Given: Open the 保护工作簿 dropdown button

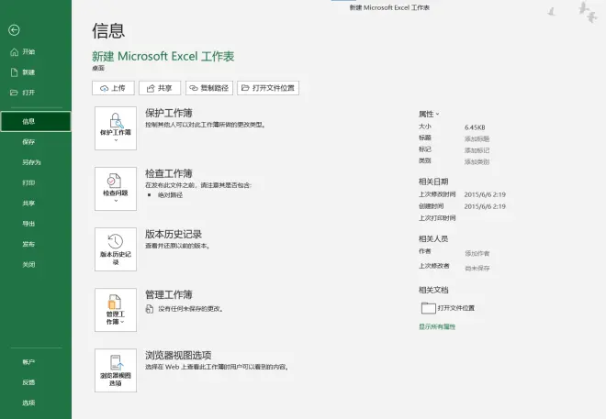Looking at the screenshot, I should click(x=116, y=128).
